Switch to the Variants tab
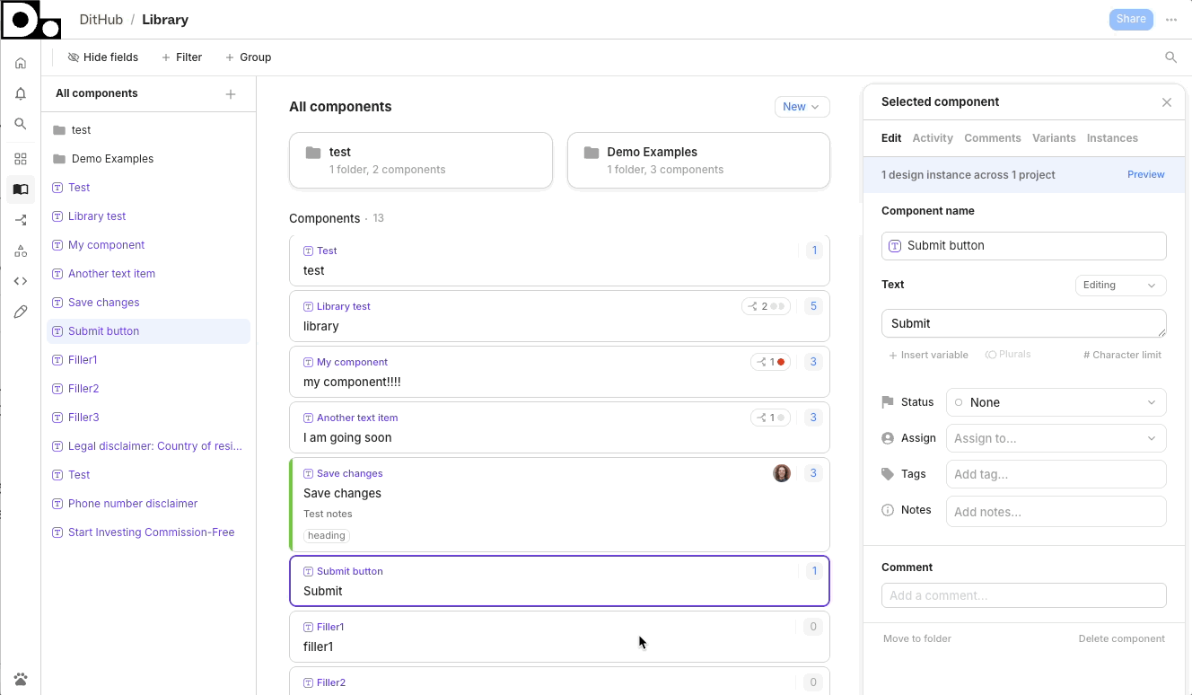The image size is (1192, 695). (x=1054, y=138)
